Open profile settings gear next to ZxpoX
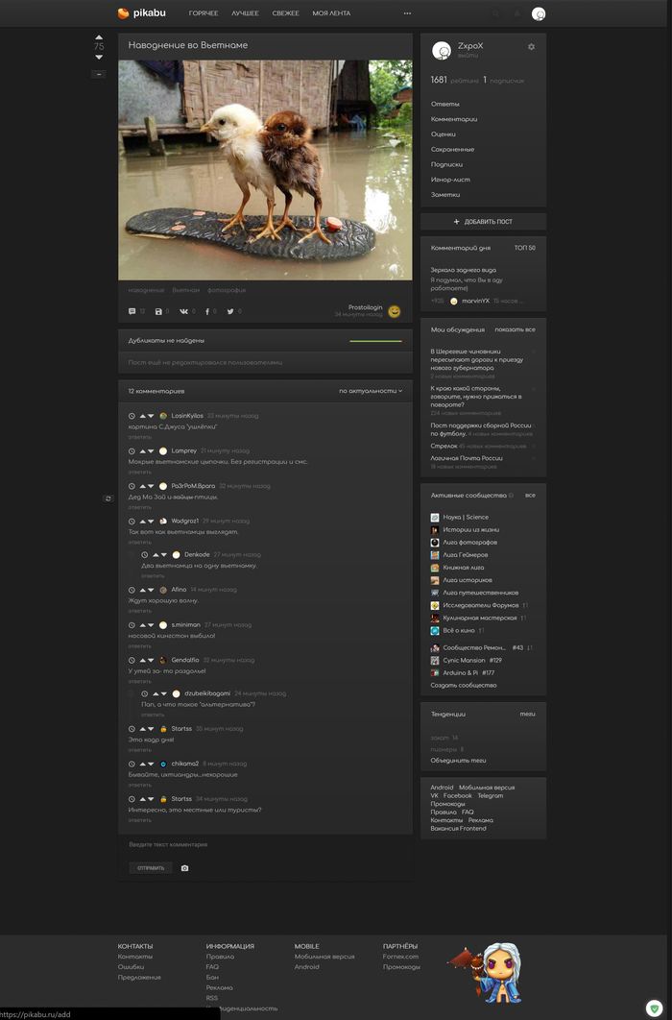This screenshot has width=672, height=1020. [x=531, y=47]
